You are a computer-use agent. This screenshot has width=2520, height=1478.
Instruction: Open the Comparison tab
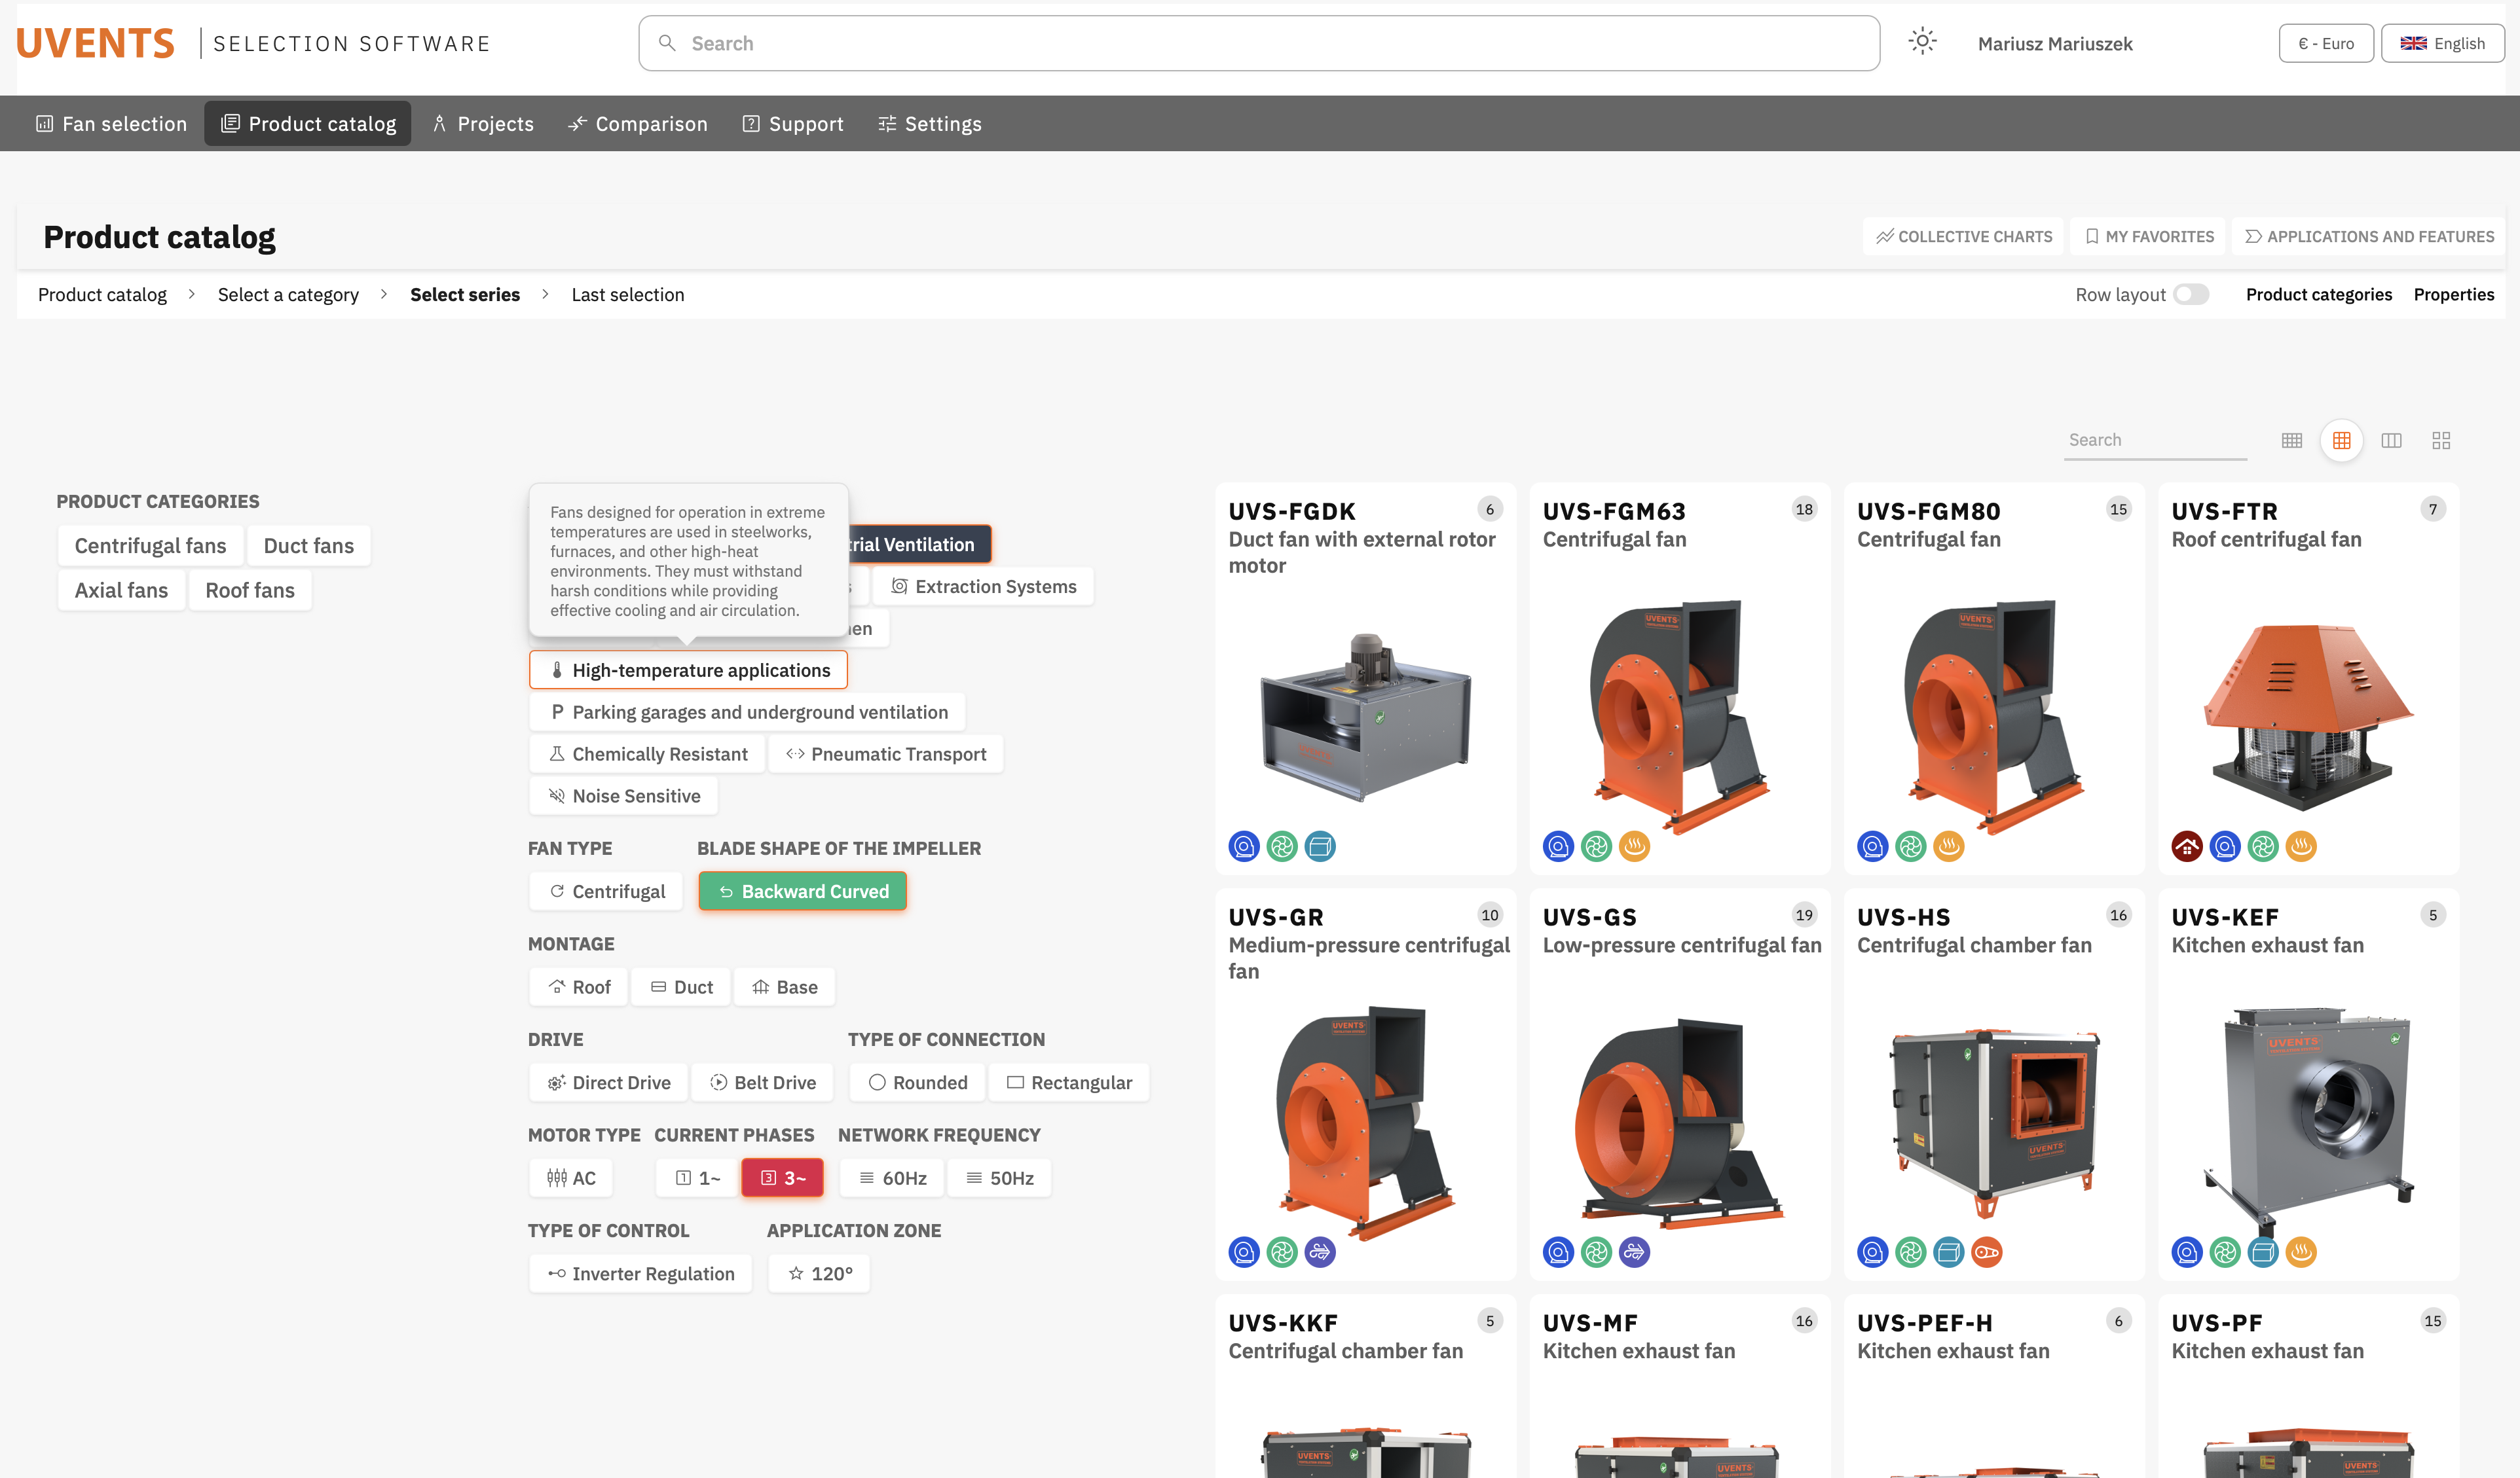coord(638,124)
